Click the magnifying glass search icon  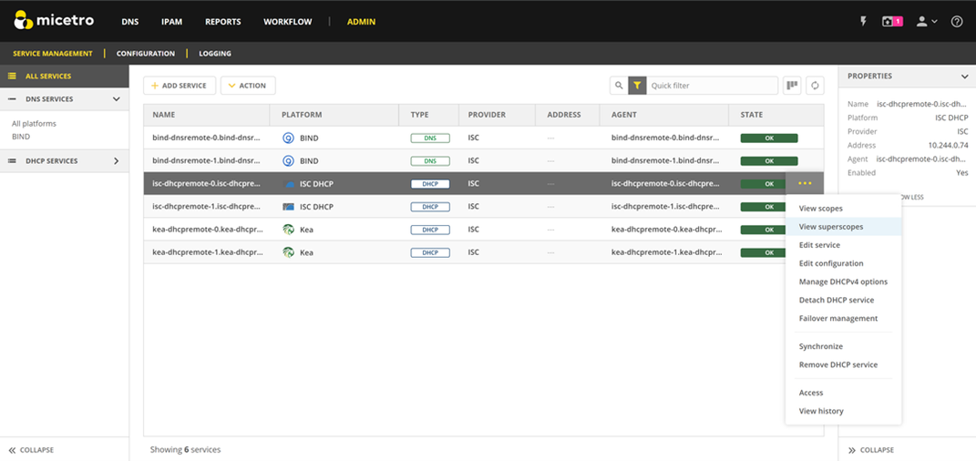619,86
